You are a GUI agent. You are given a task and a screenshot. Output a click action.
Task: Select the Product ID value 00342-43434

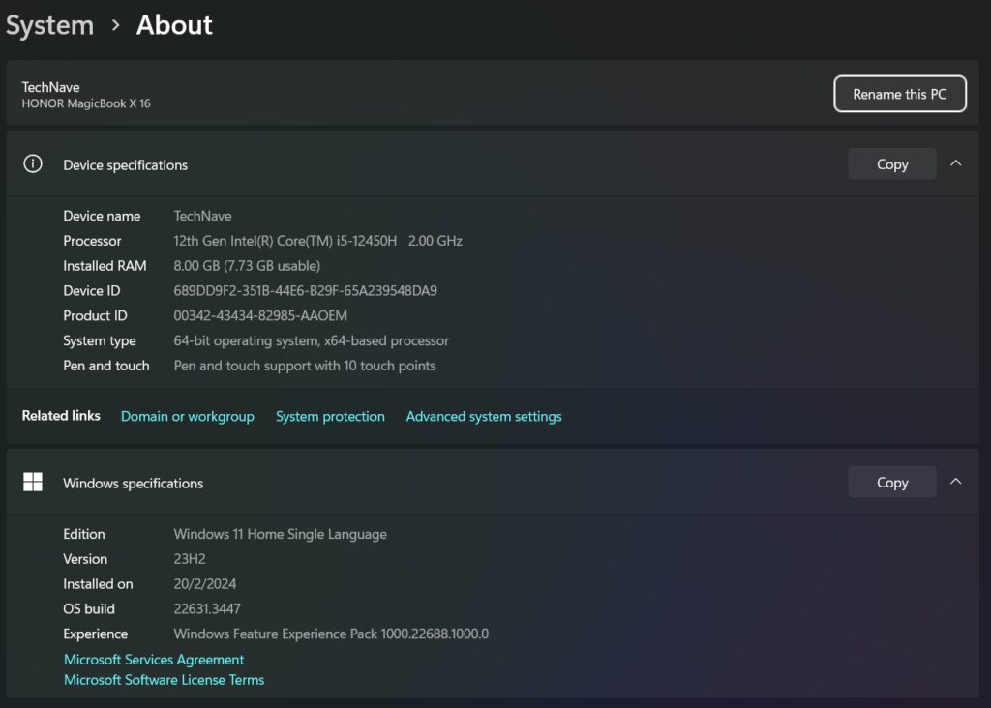click(260, 315)
